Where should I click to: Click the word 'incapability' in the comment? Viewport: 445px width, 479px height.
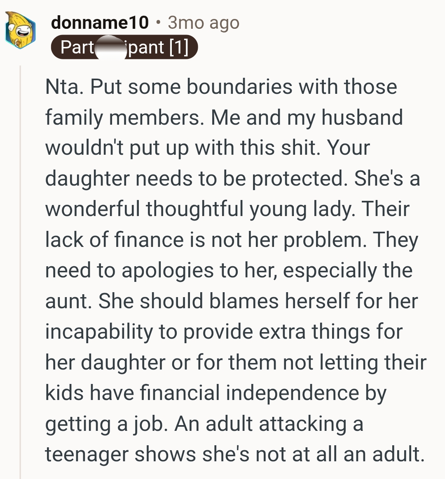(99, 332)
